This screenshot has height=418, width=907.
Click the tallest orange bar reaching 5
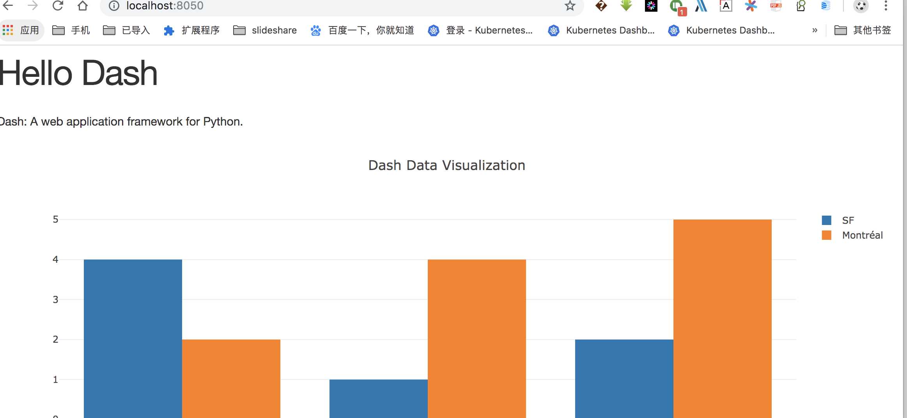(x=723, y=319)
